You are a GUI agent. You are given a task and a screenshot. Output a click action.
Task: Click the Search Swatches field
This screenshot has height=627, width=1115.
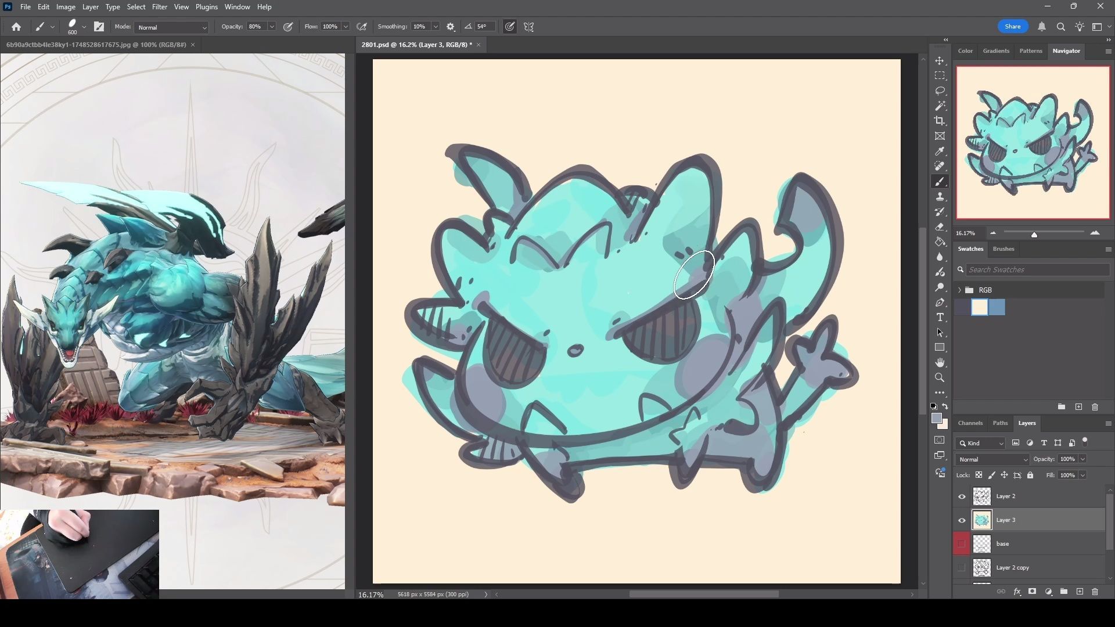tap(1037, 270)
